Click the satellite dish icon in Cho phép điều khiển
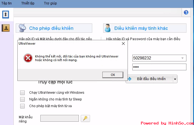Screen dimensions: 194x125 [x=22, y=28]
